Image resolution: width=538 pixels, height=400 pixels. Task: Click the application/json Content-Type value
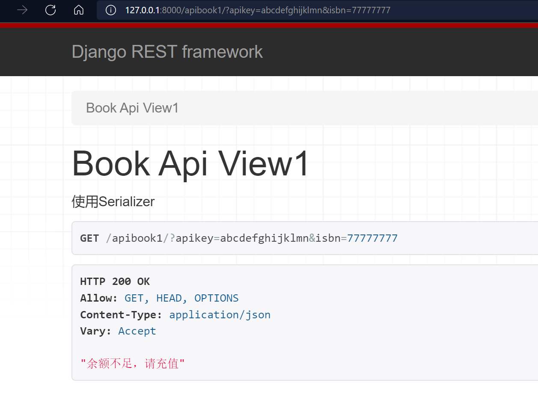(x=220, y=315)
